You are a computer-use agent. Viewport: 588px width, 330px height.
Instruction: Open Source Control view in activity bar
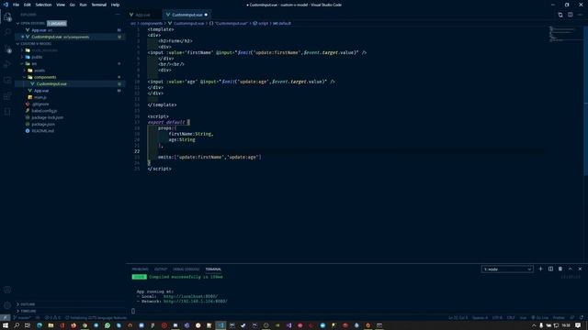coord(7,49)
